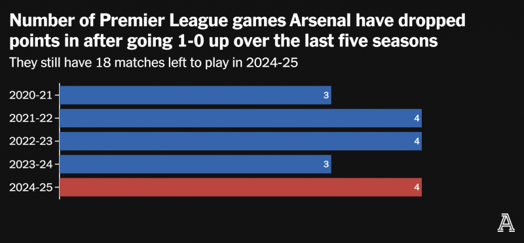
Task: Click value 3 on 2020-21 bar
Action: 326,95
